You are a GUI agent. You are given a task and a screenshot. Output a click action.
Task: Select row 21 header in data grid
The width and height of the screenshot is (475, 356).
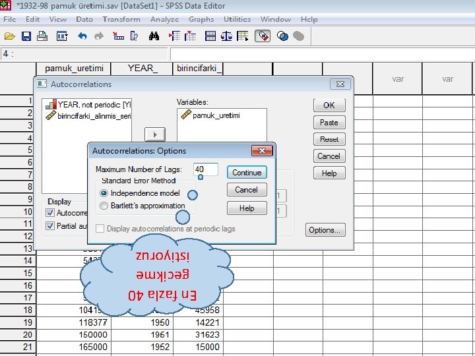[x=18, y=347]
